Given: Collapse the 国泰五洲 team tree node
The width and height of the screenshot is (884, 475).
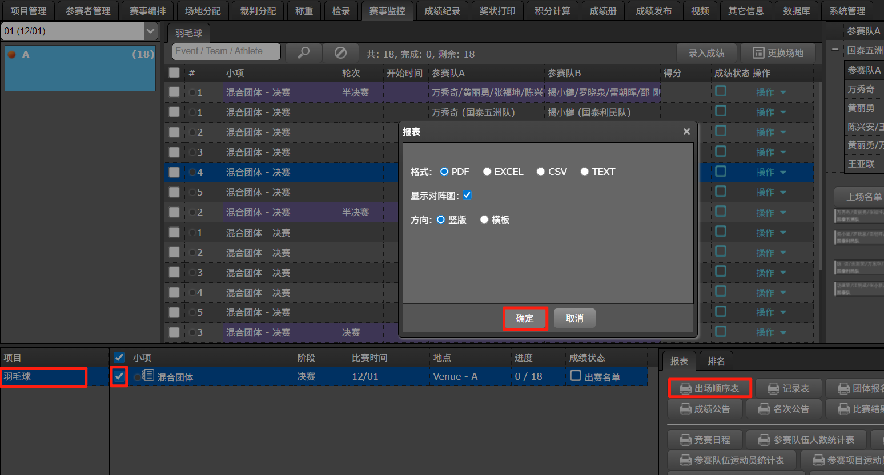Looking at the screenshot, I should (x=835, y=50).
